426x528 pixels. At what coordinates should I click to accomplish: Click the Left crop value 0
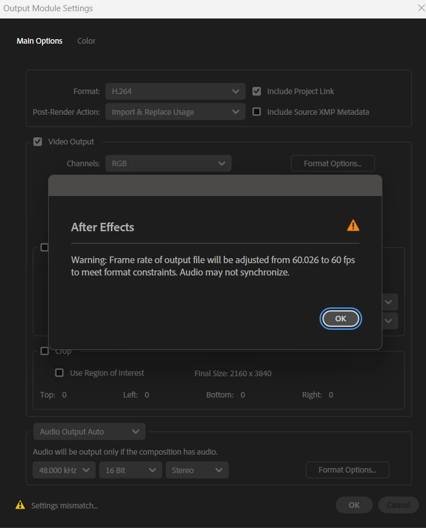tap(147, 395)
